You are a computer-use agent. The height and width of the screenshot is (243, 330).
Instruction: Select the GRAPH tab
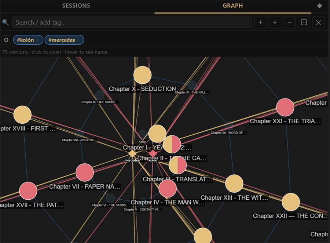pyautogui.click(x=232, y=6)
